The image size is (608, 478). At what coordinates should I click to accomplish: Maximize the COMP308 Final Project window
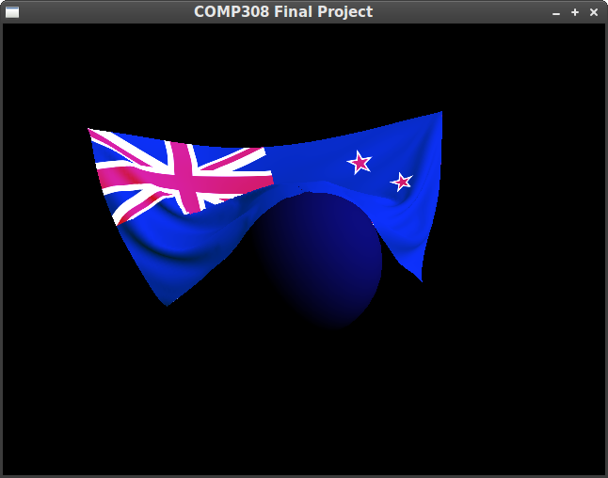click(x=575, y=12)
